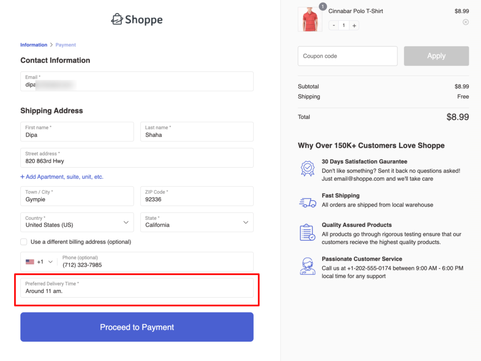Go to the Information breadcrumb step
Viewport: 481px width, 361px height.
34,45
